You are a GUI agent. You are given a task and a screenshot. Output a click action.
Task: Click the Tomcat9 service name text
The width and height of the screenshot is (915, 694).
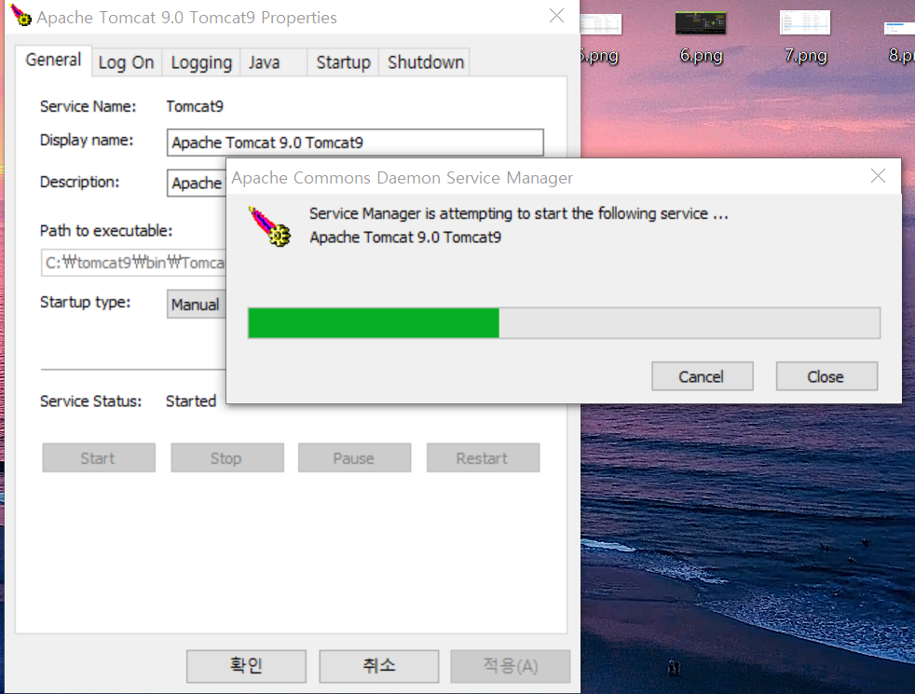tap(195, 107)
